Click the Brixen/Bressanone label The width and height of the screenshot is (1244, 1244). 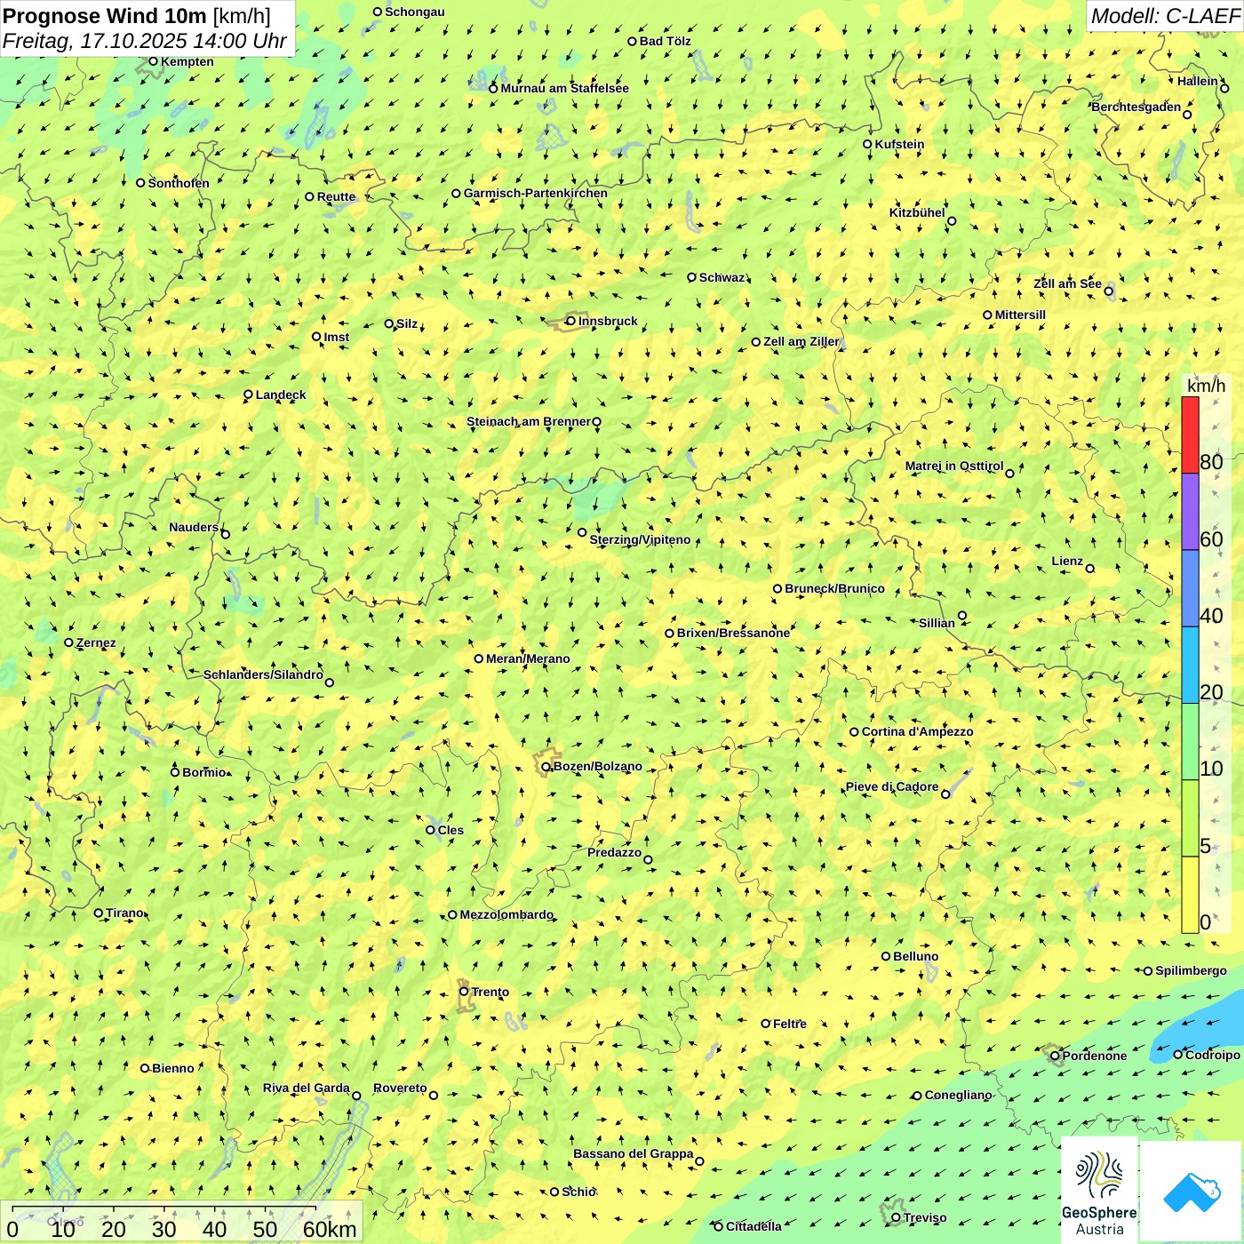733,633
